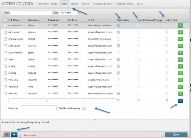The width and height of the screenshot is (191, 138).
Task: Open edit for the Vodafone user
Action: [181, 87]
